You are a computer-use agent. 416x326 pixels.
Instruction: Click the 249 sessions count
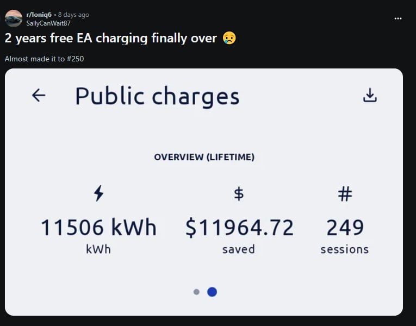coord(345,227)
